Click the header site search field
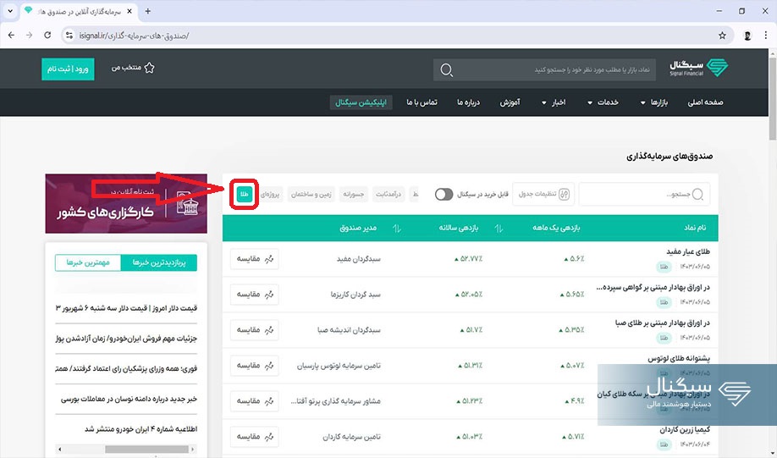This screenshot has width=777, height=458. [x=544, y=70]
